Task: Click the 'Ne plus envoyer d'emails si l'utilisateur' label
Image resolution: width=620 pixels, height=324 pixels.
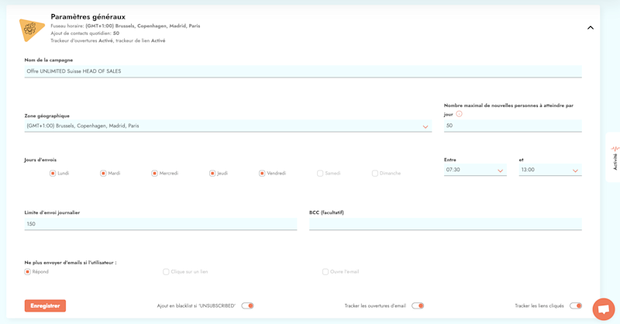Action: (x=71, y=263)
